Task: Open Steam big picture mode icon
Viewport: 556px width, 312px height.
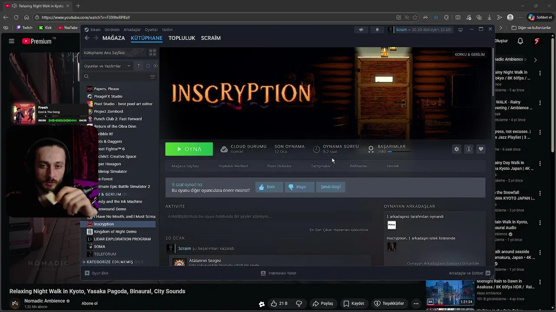Action: point(460,29)
